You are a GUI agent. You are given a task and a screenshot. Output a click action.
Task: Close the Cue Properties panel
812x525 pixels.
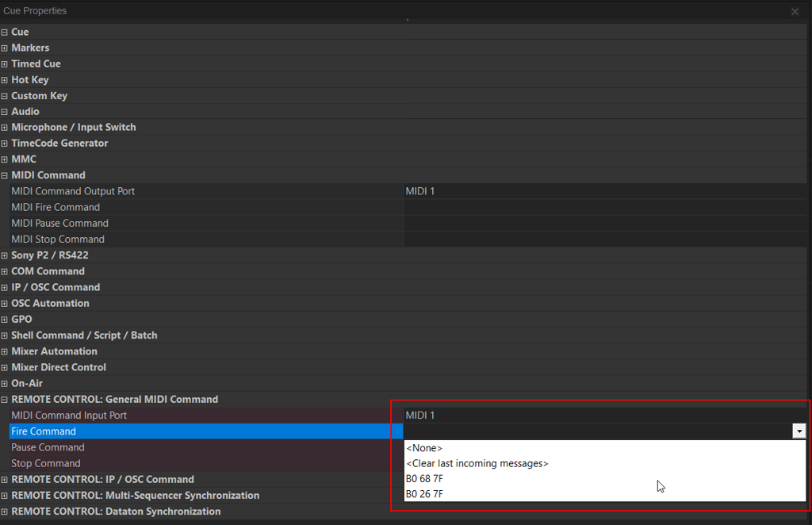tap(795, 11)
